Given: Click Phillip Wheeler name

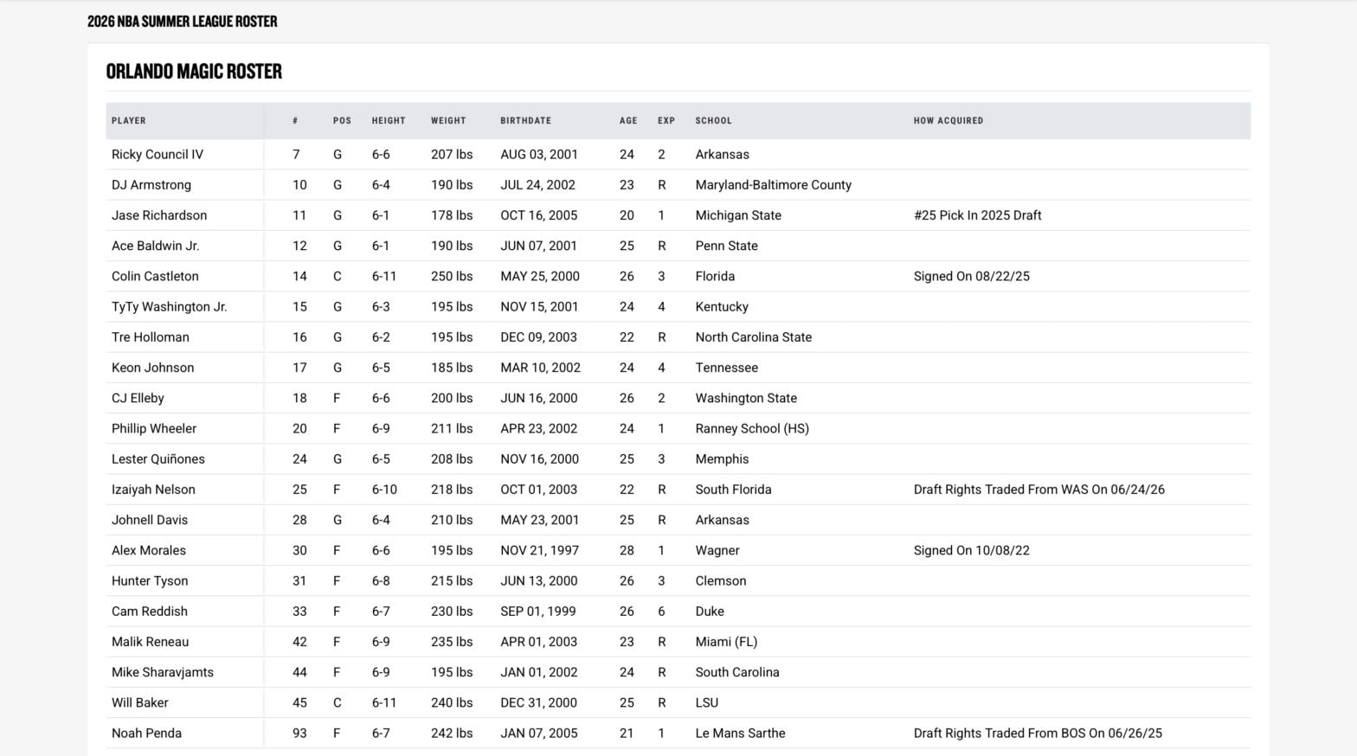Looking at the screenshot, I should [x=154, y=428].
